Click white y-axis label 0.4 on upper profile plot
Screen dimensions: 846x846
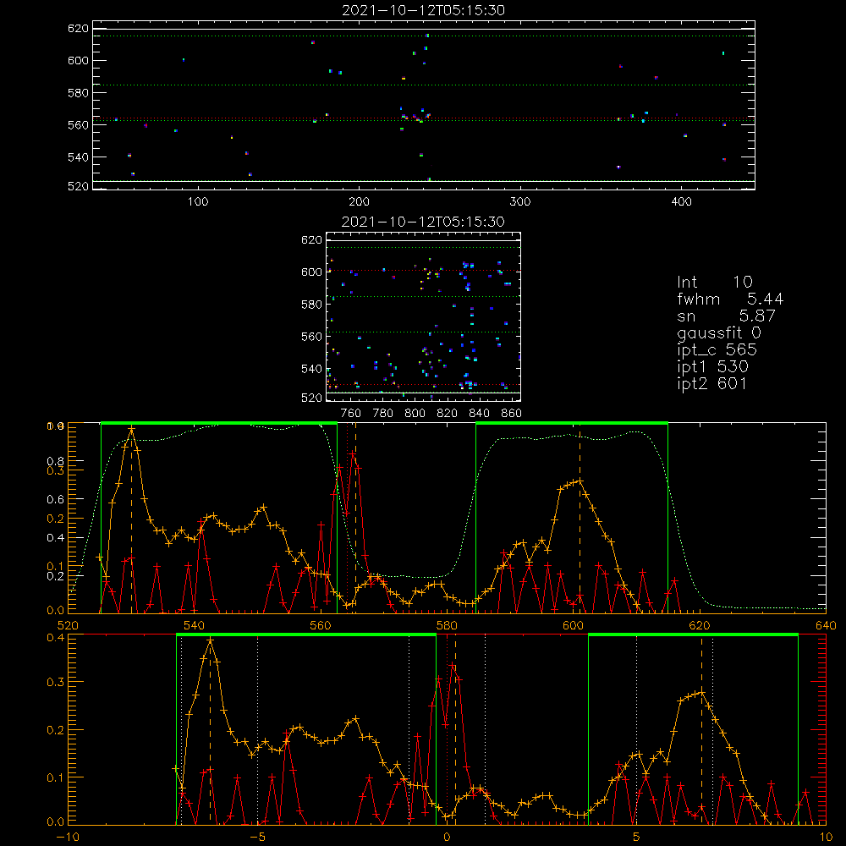coord(56,538)
